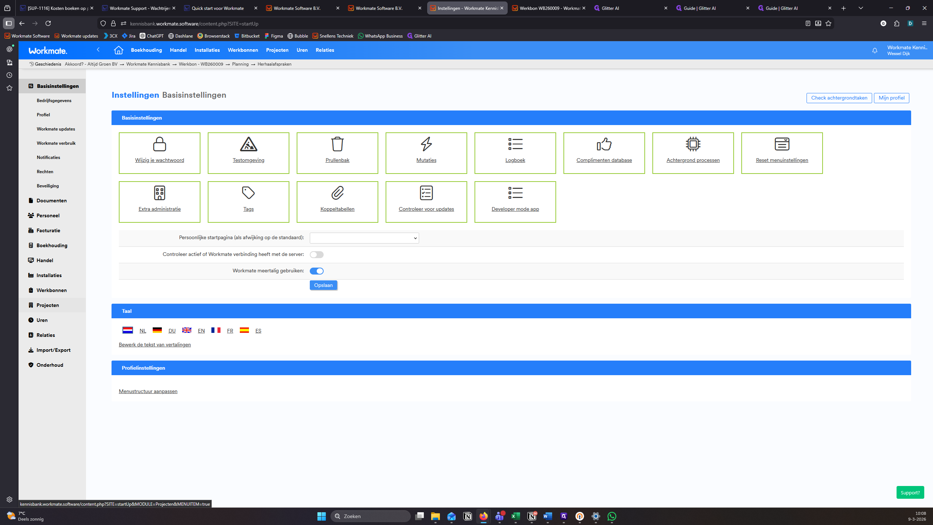
Task: Disable the Workmate meertalig gebruiken toggle
Action: click(316, 271)
